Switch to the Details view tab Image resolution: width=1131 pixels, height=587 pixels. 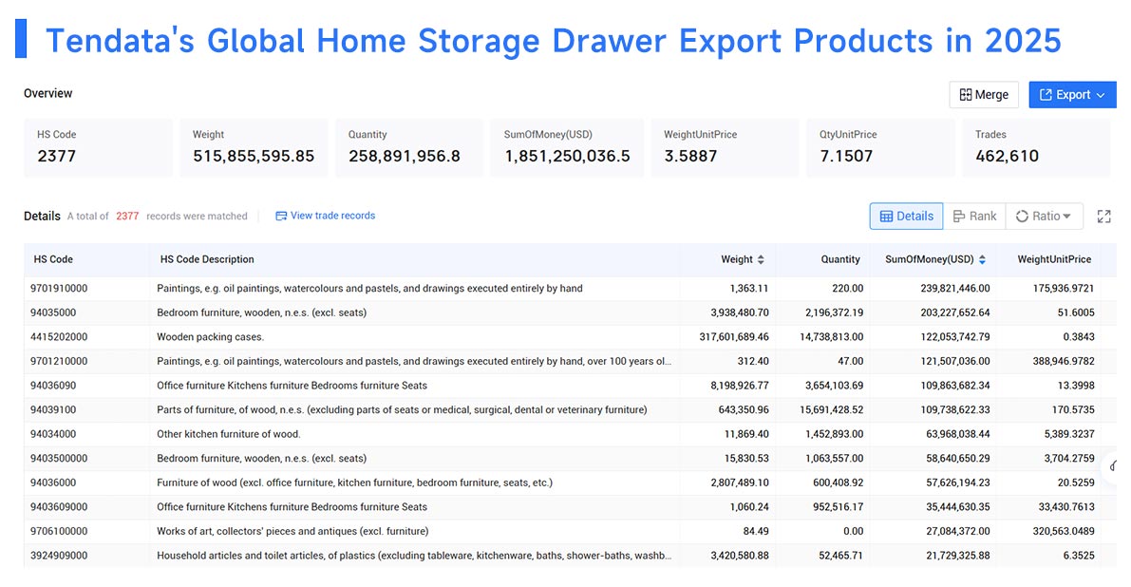[906, 217]
